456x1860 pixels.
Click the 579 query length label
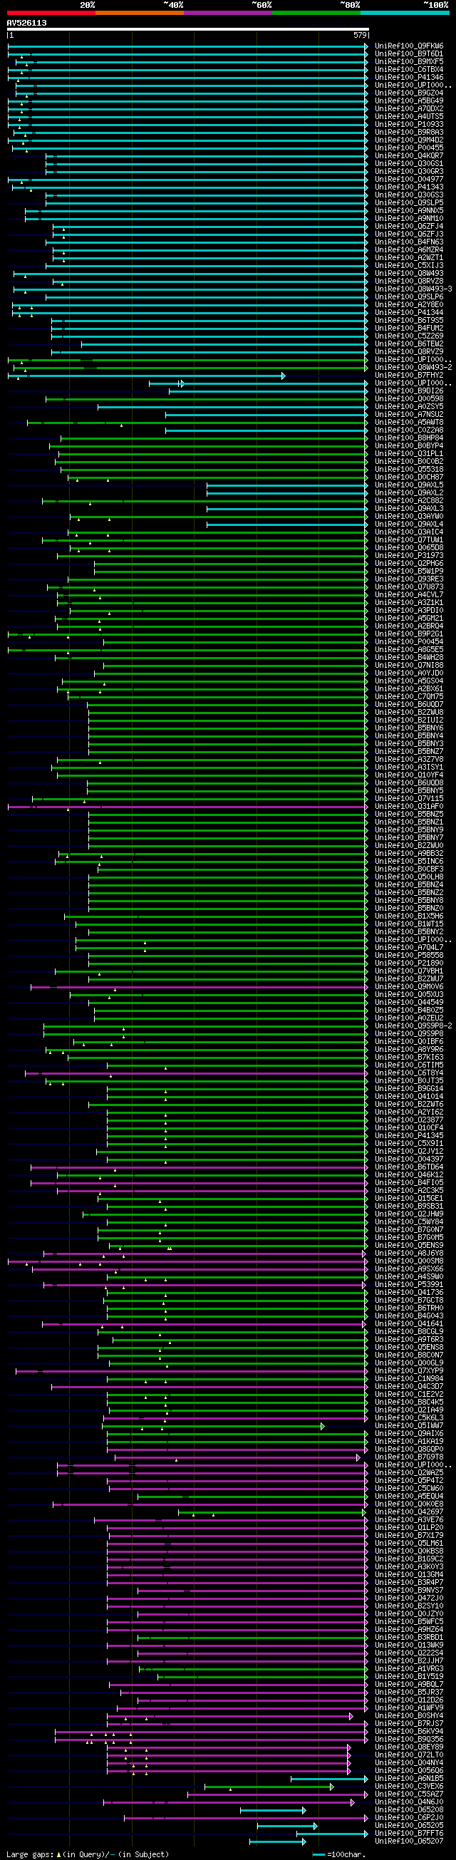(360, 35)
